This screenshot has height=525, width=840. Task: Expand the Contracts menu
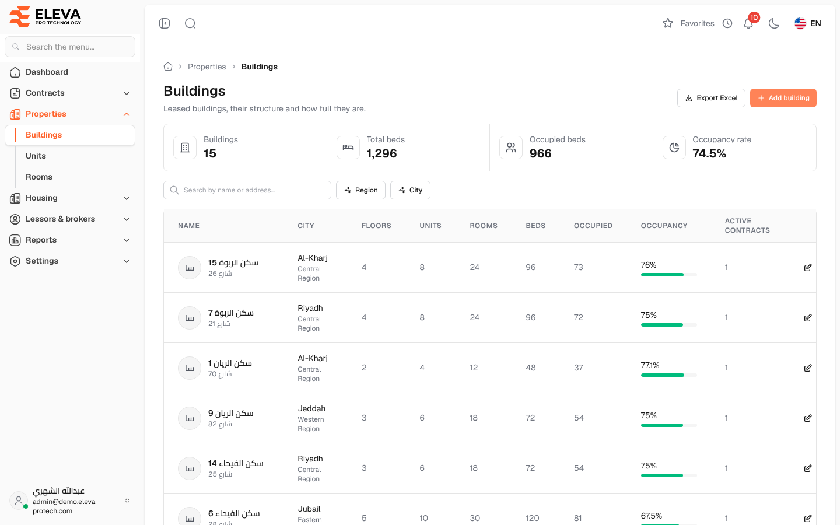tap(70, 93)
